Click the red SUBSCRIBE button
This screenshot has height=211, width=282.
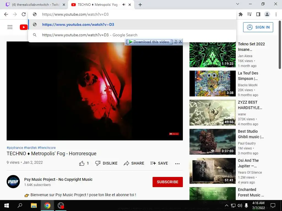point(168,182)
